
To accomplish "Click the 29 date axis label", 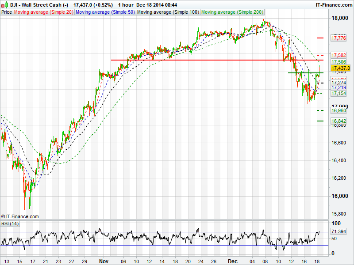I will pyautogui.click(x=85, y=261).
